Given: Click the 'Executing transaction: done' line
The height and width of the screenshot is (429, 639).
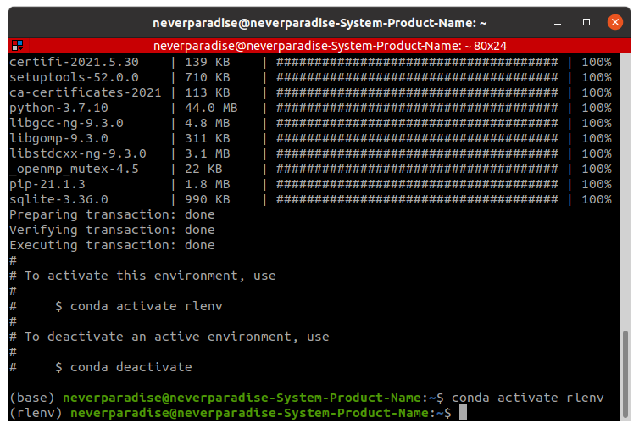Looking at the screenshot, I should 112,245.
